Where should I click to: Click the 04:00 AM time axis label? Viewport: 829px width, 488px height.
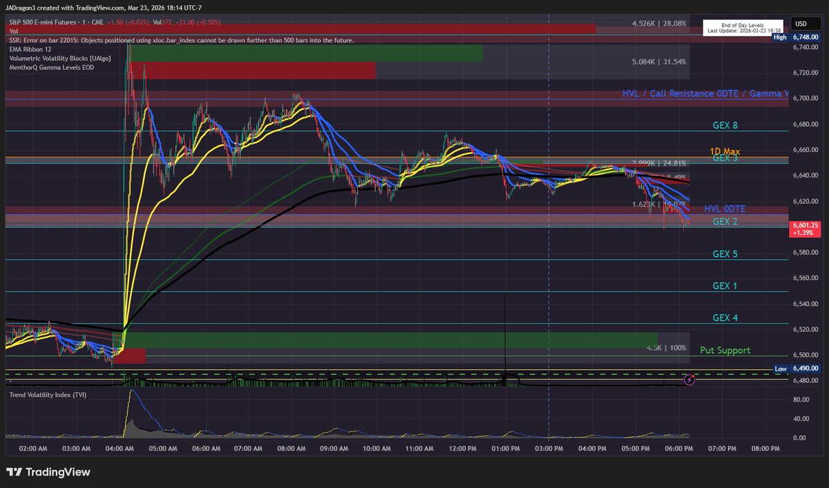click(x=120, y=448)
